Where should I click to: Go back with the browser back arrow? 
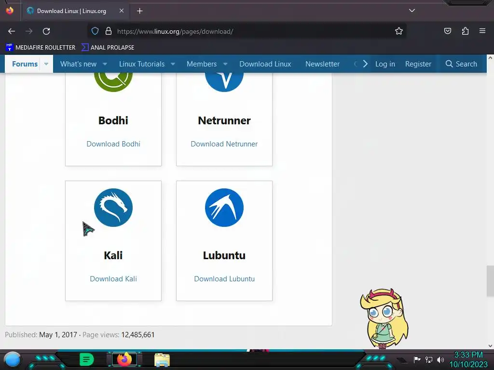tap(12, 31)
